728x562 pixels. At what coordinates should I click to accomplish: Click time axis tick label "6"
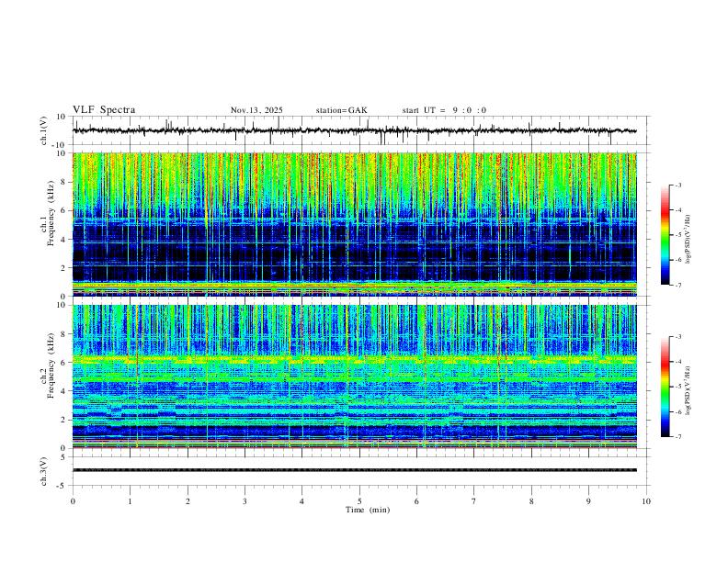click(416, 501)
